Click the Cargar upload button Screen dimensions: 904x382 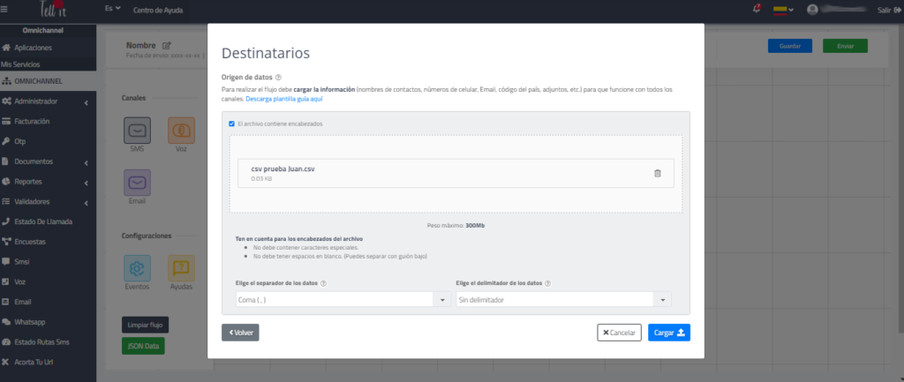tap(671, 333)
